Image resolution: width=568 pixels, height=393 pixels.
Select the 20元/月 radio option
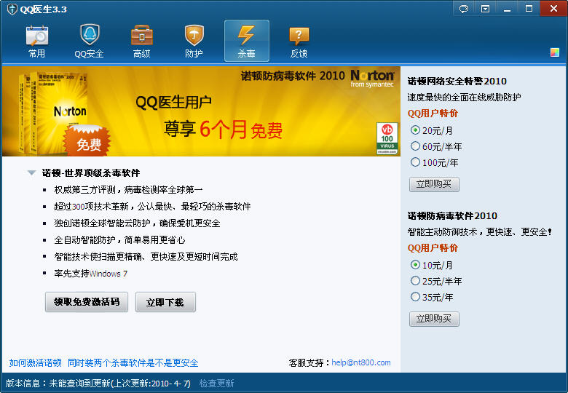pyautogui.click(x=416, y=130)
